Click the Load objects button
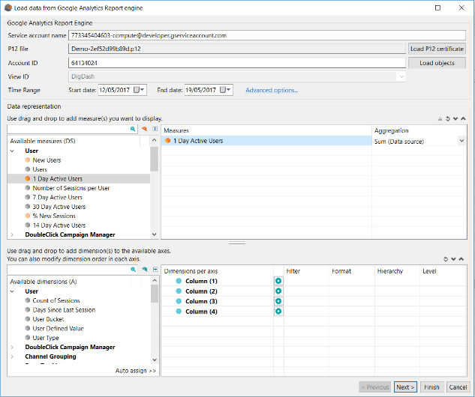Viewport: 475px width, 397px height. pyautogui.click(x=437, y=63)
